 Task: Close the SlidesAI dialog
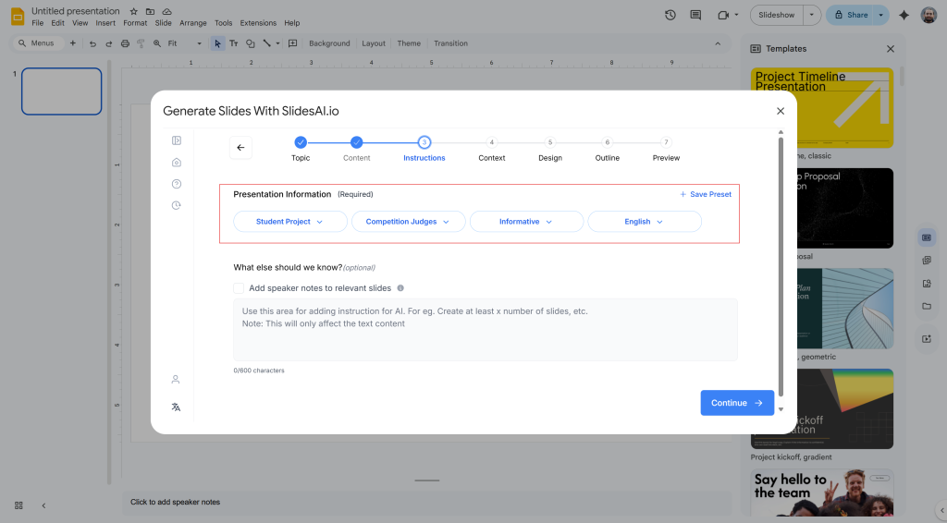pyautogui.click(x=781, y=111)
